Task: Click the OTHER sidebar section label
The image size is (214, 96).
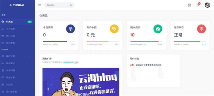Action: 5,50
